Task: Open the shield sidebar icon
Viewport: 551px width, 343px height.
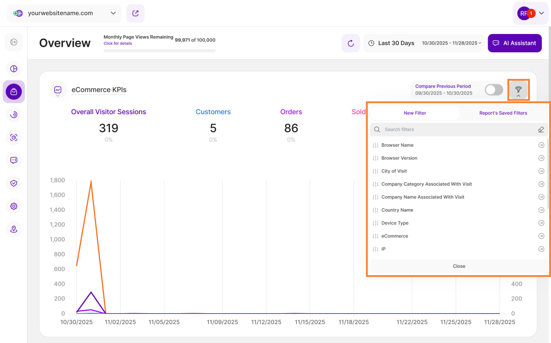Action: pos(14,183)
